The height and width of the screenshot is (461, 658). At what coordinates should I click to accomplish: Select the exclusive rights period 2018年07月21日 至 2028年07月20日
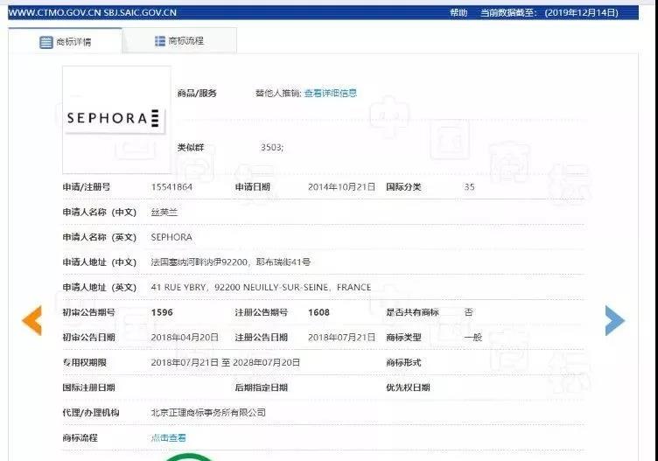[x=226, y=362]
